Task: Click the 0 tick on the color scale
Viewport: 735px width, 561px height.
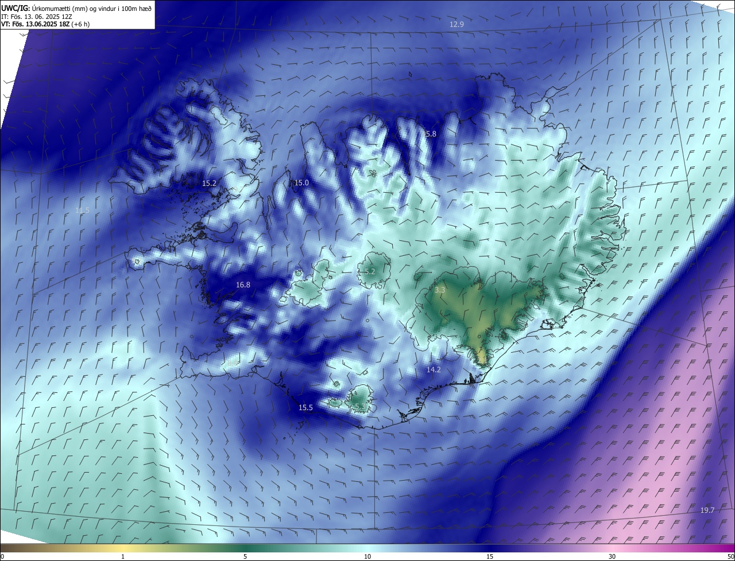Action: point(2,556)
